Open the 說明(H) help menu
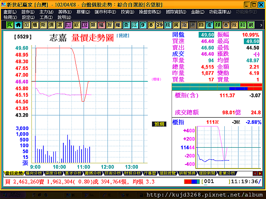 coord(64,17)
